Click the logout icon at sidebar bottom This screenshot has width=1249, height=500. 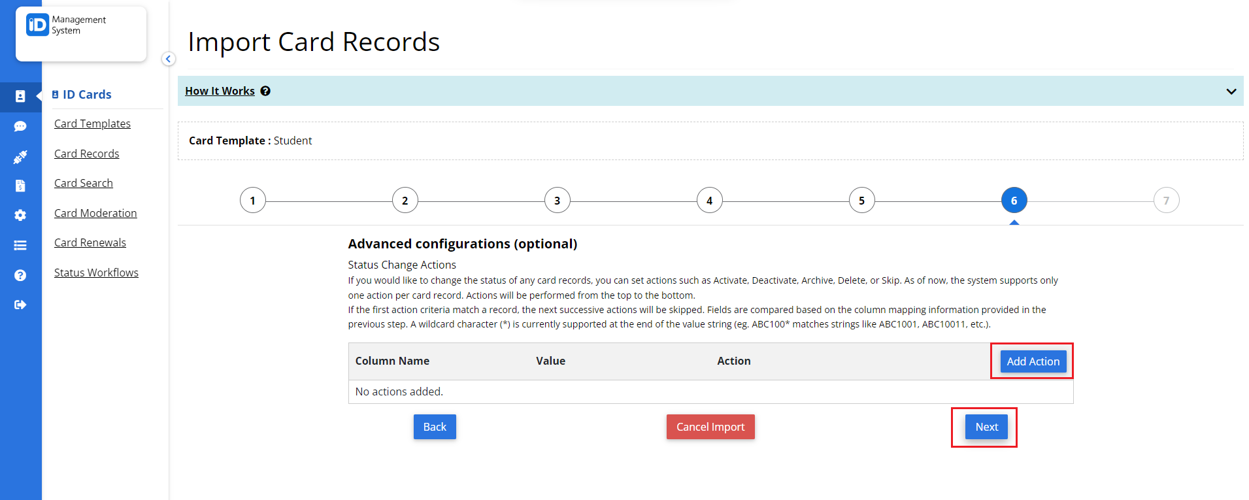(20, 304)
